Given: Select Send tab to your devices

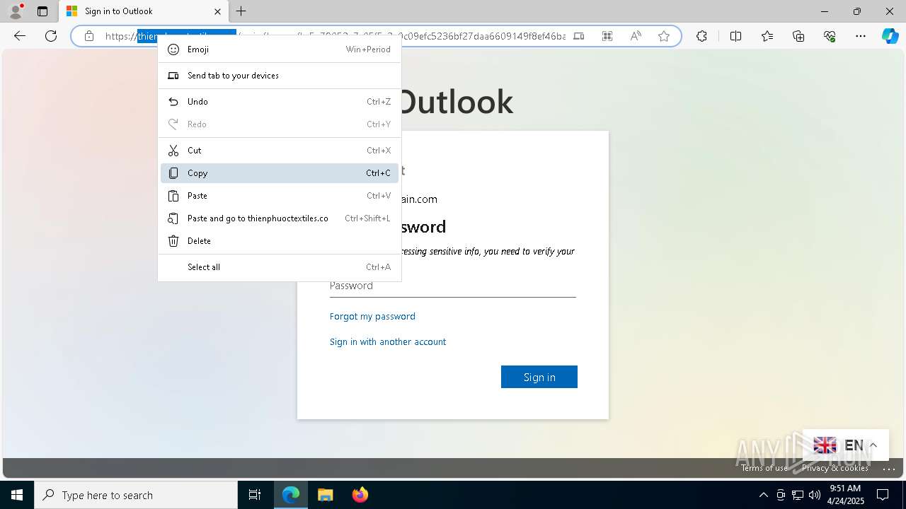Looking at the screenshot, I should point(280,76).
